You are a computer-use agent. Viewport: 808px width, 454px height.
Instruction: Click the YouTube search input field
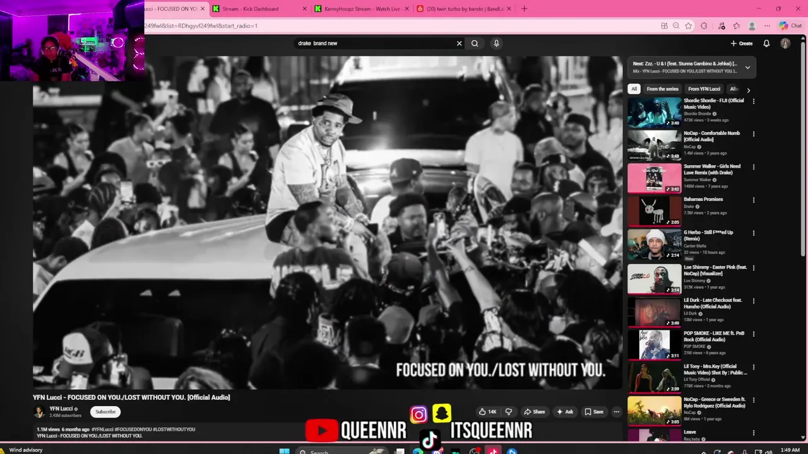pos(376,44)
